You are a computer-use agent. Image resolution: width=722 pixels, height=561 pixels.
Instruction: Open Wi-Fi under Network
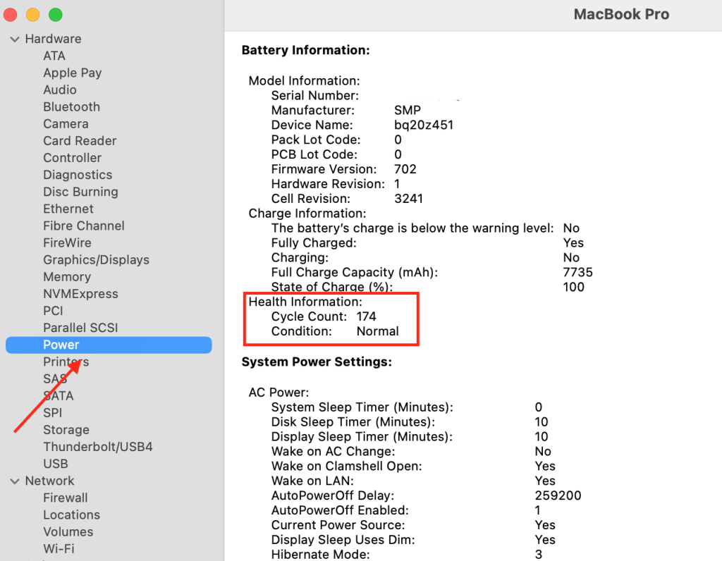coord(59,549)
